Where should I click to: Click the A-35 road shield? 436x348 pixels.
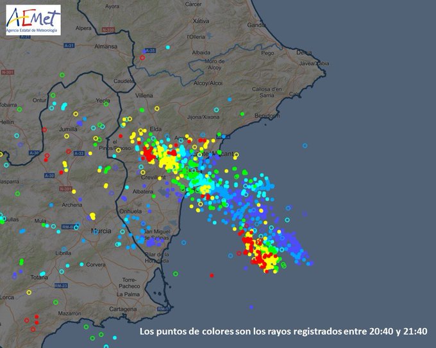(150, 51)
